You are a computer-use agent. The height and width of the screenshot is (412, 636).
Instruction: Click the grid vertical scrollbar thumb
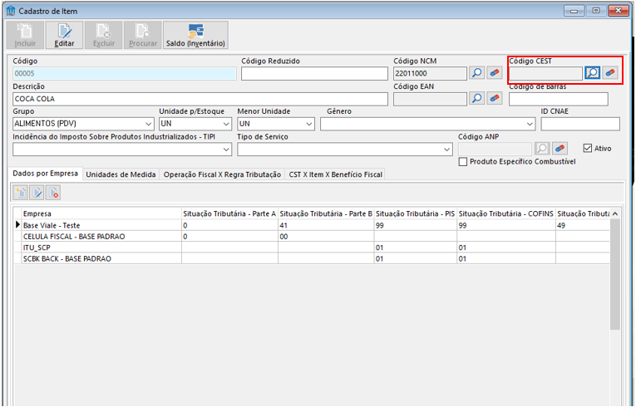point(615,274)
